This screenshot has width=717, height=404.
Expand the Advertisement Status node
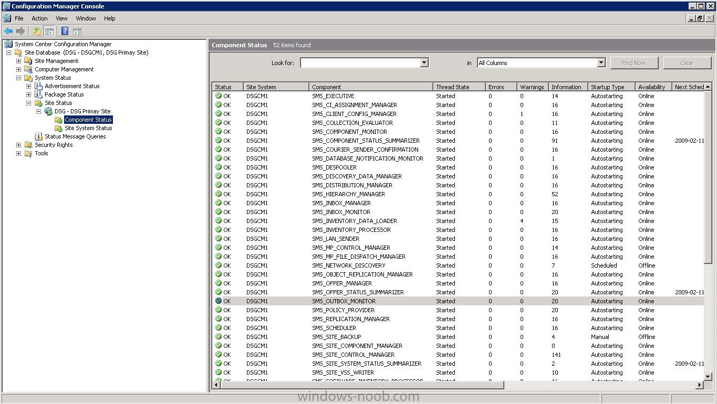pyautogui.click(x=28, y=86)
